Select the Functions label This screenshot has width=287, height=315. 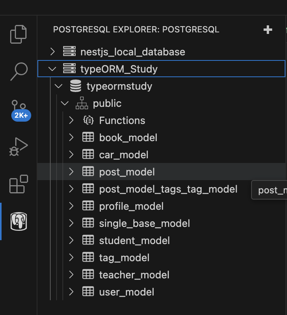(122, 120)
